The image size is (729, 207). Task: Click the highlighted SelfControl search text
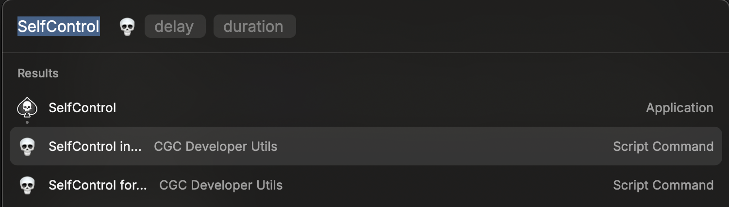[x=59, y=26]
